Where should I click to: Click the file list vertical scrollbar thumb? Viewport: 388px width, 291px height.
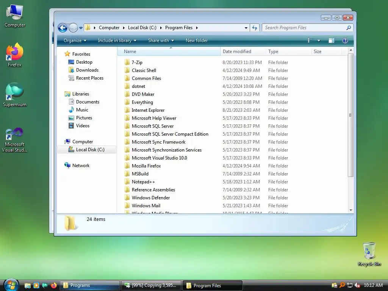coord(350,115)
